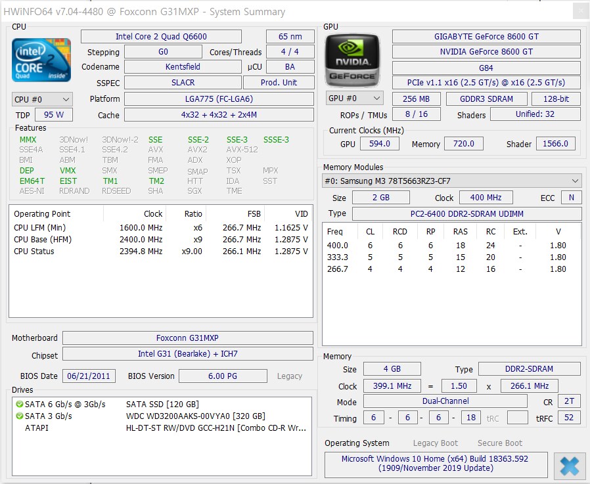Select the PCIe v1.1 x16 bus field
The width and height of the screenshot is (590, 484).
coord(486,83)
